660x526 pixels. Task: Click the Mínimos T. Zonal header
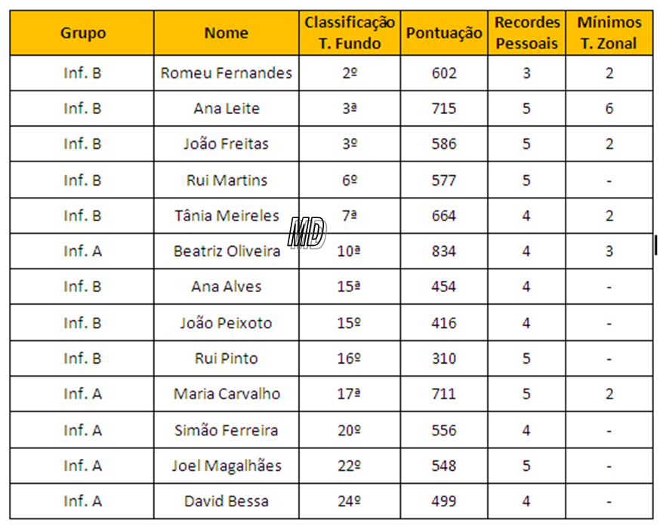tap(609, 33)
